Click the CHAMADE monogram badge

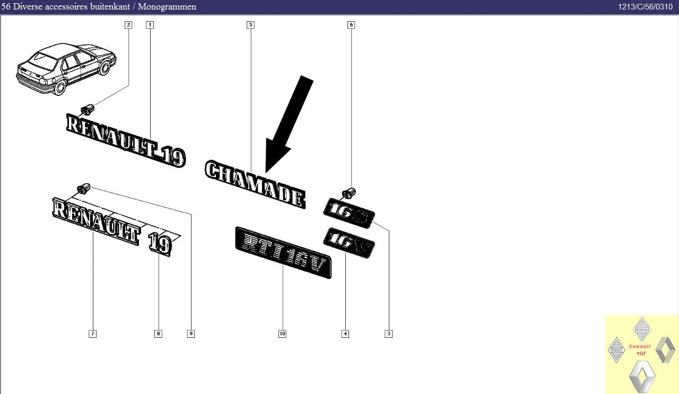tap(255, 184)
